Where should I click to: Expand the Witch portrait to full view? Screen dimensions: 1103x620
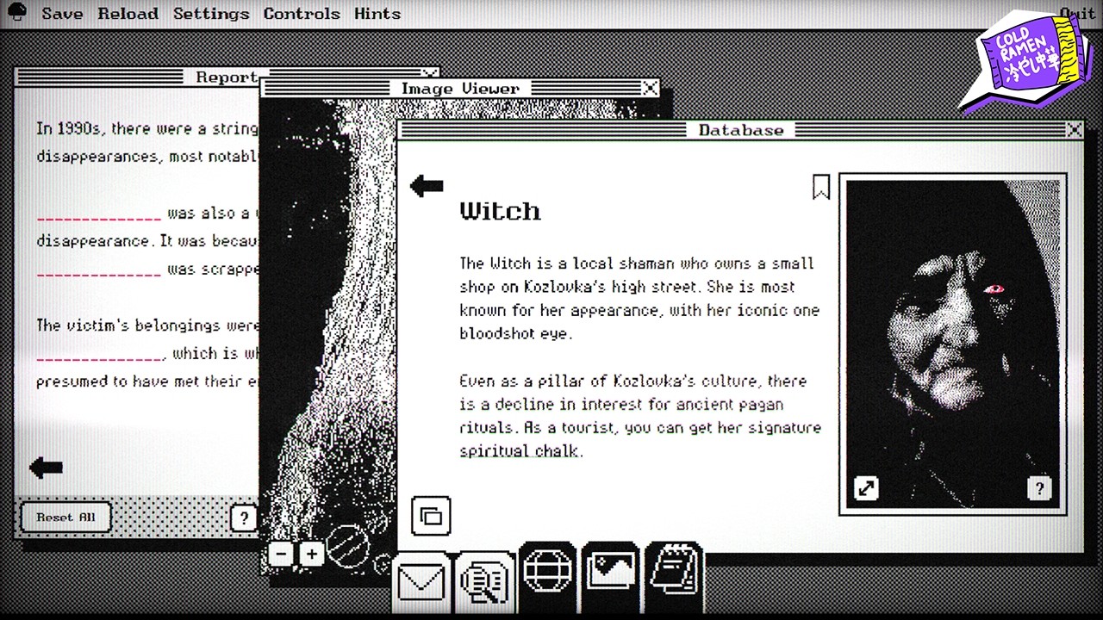click(x=866, y=488)
